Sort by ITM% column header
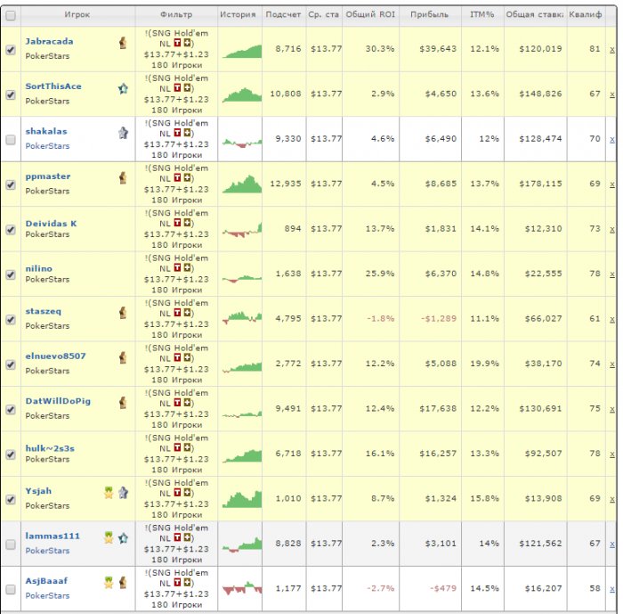Screen dimensions: 623x614 482,15
